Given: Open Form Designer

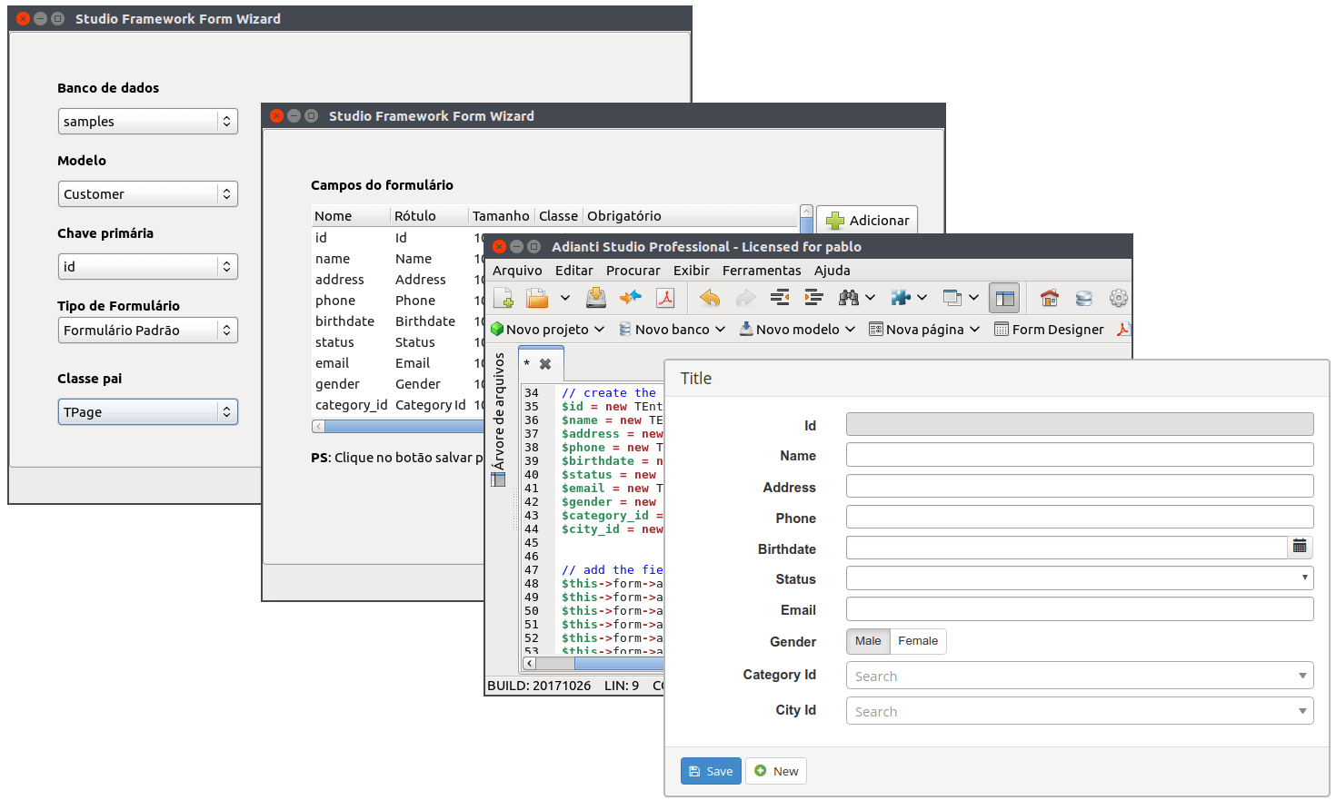Looking at the screenshot, I should point(1049,330).
